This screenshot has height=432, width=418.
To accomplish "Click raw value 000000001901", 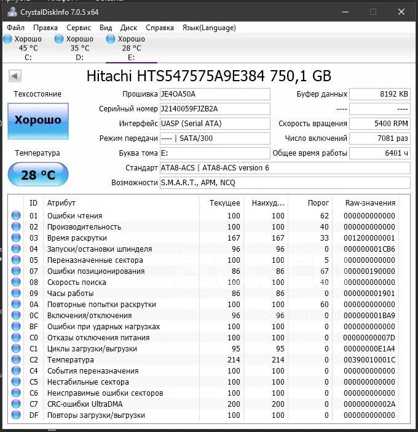I will tap(369, 294).
